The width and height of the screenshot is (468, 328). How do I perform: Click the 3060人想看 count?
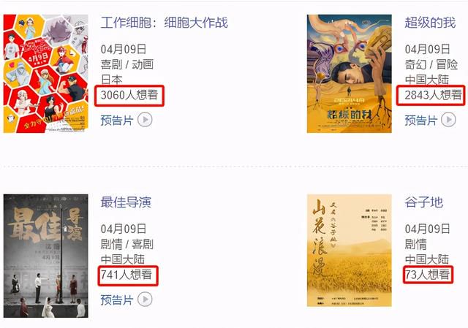click(129, 96)
